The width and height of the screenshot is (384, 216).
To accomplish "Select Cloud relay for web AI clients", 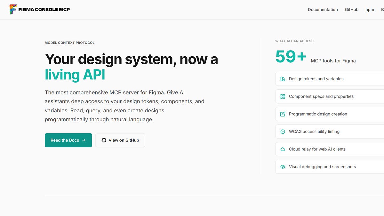I will coord(330,149).
